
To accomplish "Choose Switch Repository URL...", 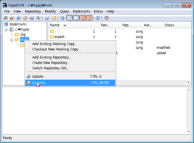I will pyautogui.click(x=70, y=68).
